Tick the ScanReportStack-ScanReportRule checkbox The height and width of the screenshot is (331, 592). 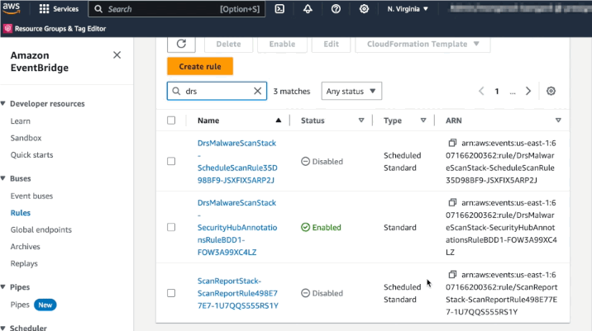click(x=171, y=293)
